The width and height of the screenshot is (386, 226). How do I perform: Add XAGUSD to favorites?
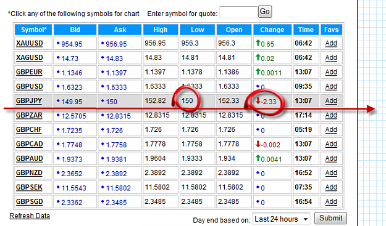click(331, 58)
